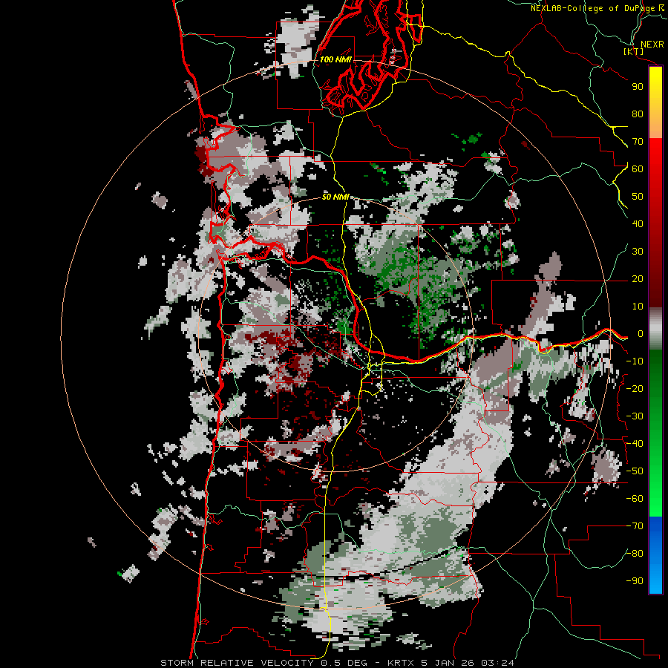Click the 50 NMI range ring label
The width and height of the screenshot is (668, 668).
click(x=335, y=197)
